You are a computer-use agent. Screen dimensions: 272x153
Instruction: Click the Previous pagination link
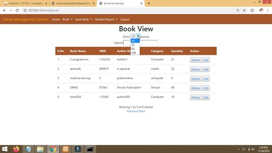click(132, 111)
